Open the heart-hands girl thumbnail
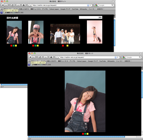 pos(36,32)
